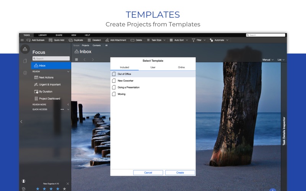Viewport: 306px width, 191px height.
Task: Click Create in Select Template dialog
Action: (x=180, y=173)
